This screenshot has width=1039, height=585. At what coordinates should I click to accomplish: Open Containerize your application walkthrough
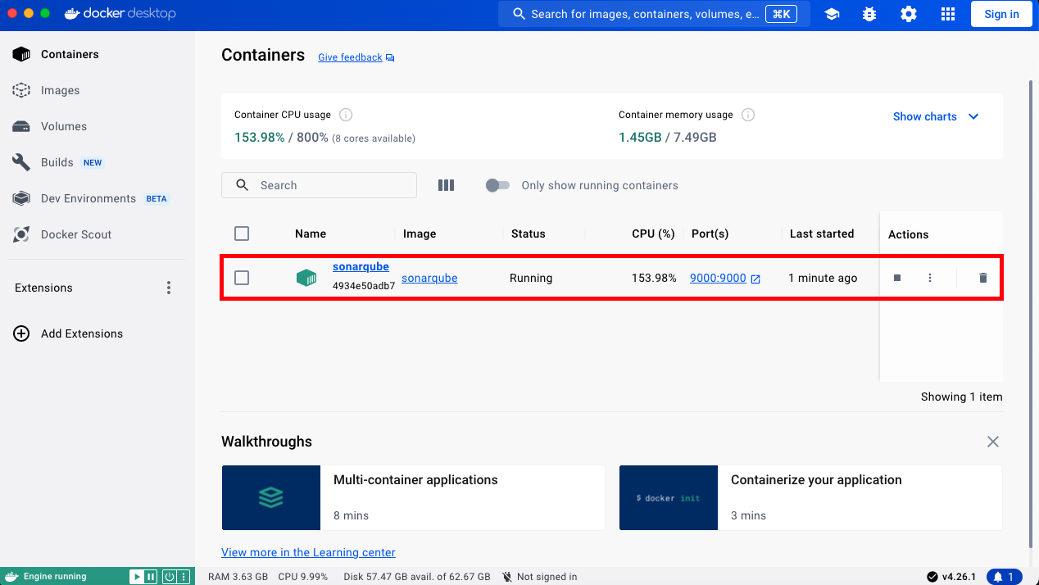tap(810, 497)
